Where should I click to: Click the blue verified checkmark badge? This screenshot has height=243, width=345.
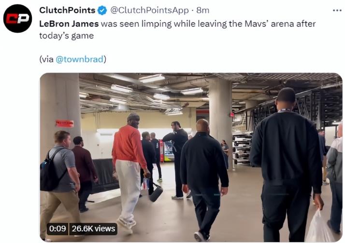102,10
